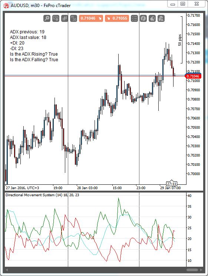
Task: Click the 27:11 countdown timer marker
Action: click(172, 184)
